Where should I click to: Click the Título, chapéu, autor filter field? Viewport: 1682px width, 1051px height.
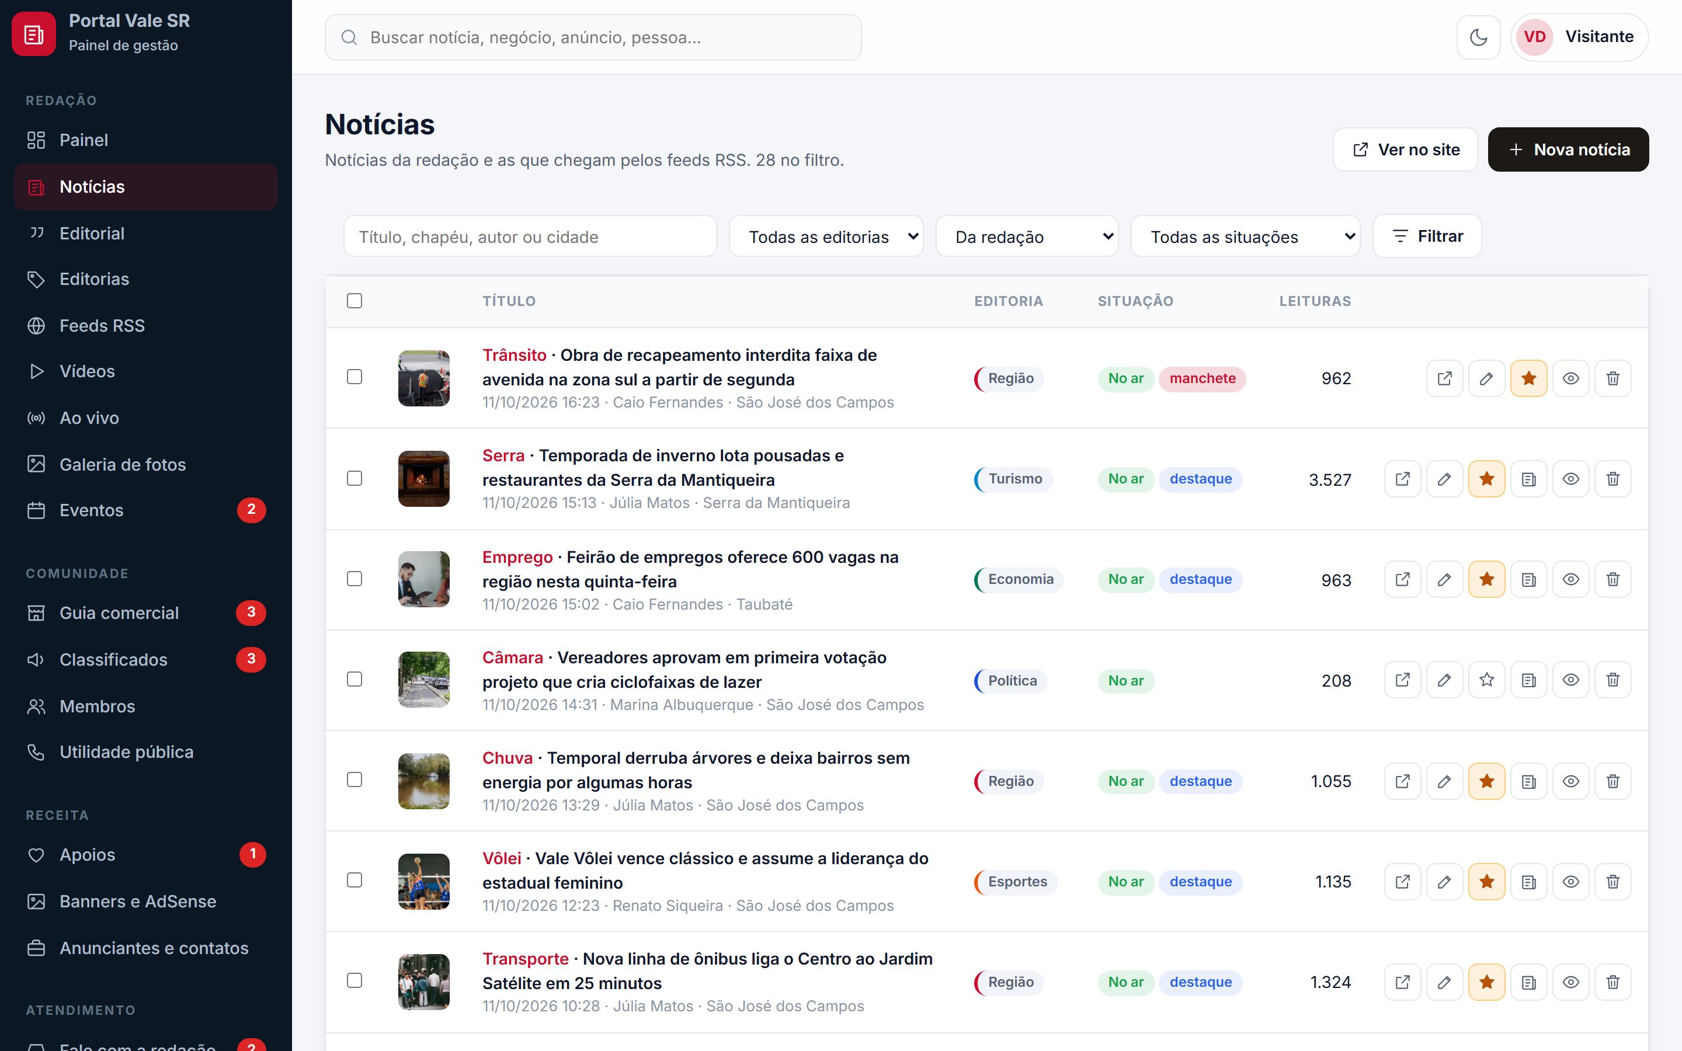coord(530,237)
